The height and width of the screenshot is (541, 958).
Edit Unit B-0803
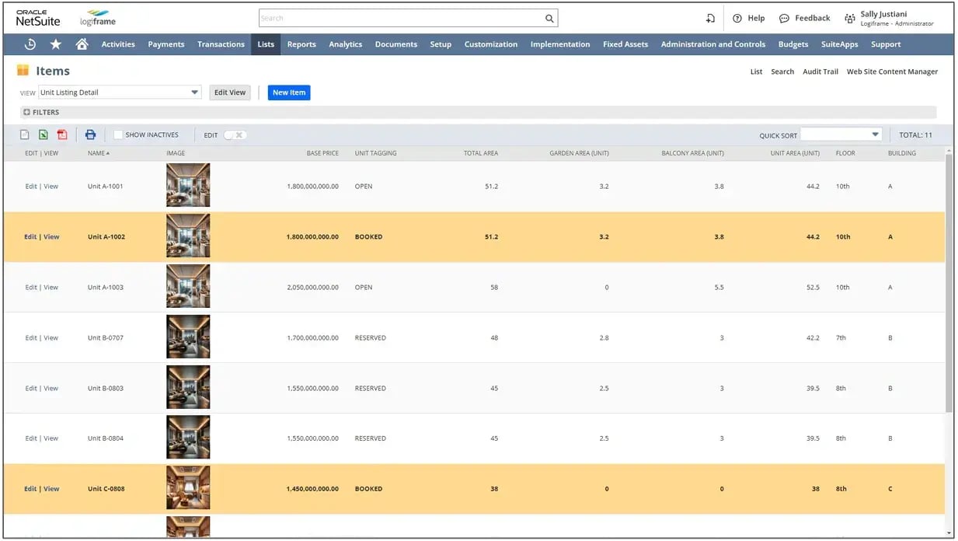(x=30, y=389)
